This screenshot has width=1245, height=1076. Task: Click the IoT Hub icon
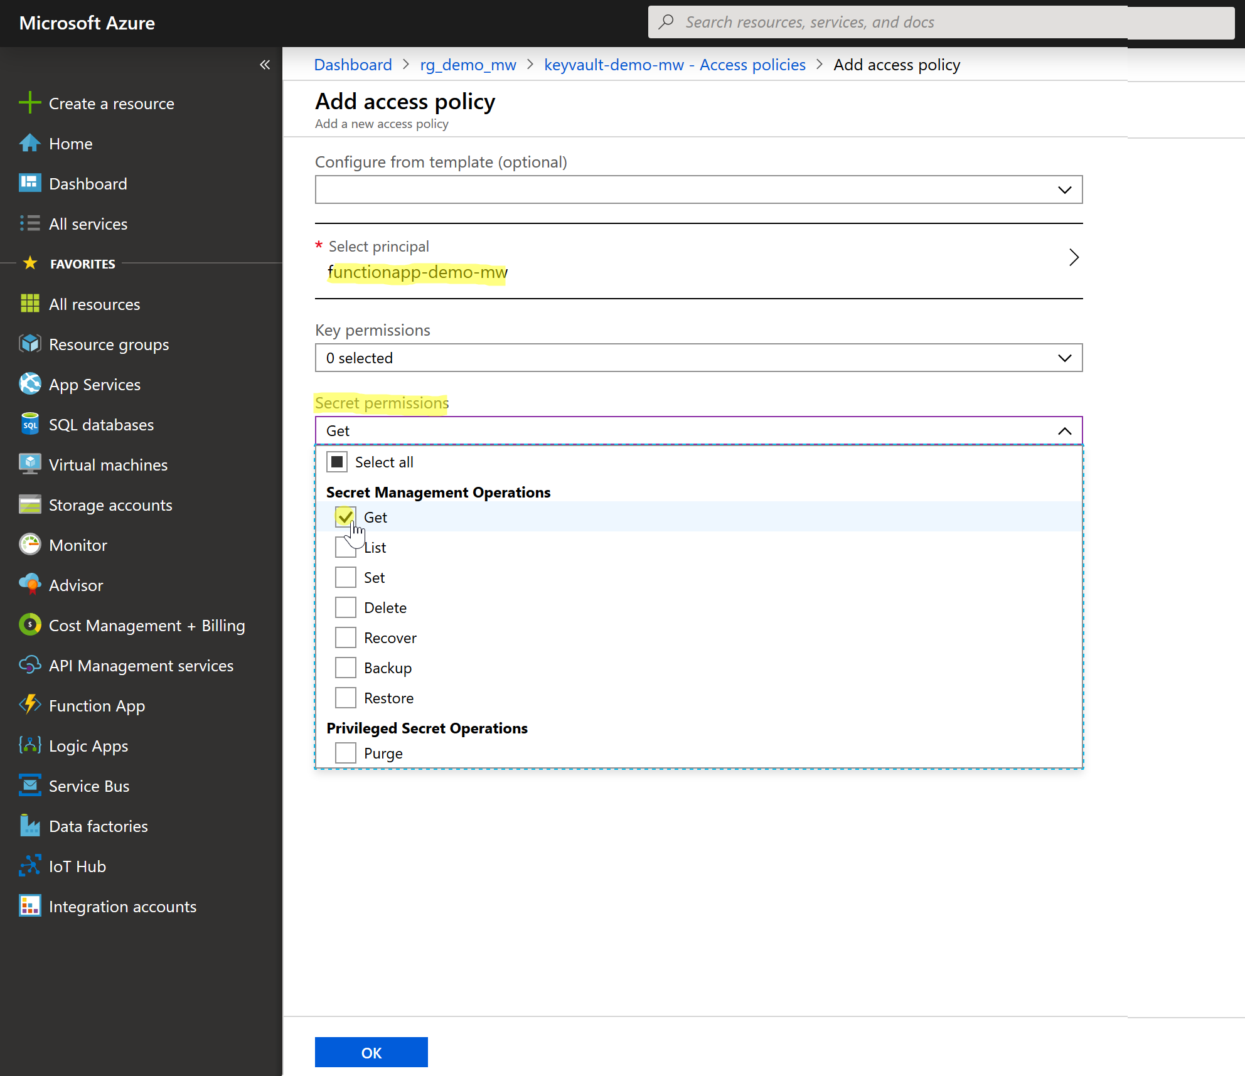(x=29, y=866)
